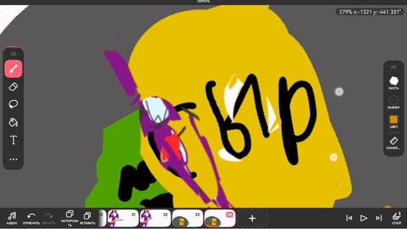Paste the frame (ВСТАВИТЬ)
407x229 pixels.
coord(87,218)
